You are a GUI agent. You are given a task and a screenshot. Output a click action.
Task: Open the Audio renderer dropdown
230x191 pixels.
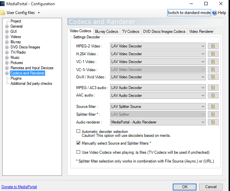point(203,122)
